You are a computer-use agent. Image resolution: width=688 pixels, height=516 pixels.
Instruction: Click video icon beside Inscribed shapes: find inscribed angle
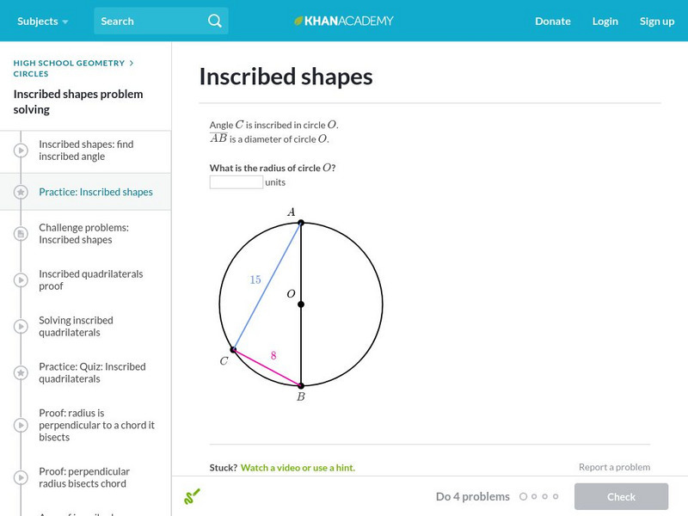[x=21, y=150]
